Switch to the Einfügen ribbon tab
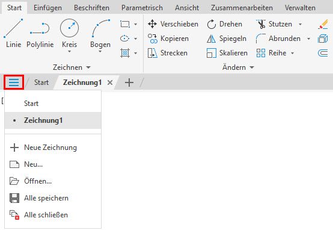Viewport: 333px width, 230px height. (x=47, y=8)
